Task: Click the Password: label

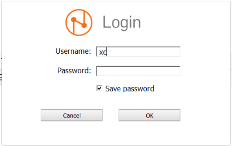Action: 74,70
